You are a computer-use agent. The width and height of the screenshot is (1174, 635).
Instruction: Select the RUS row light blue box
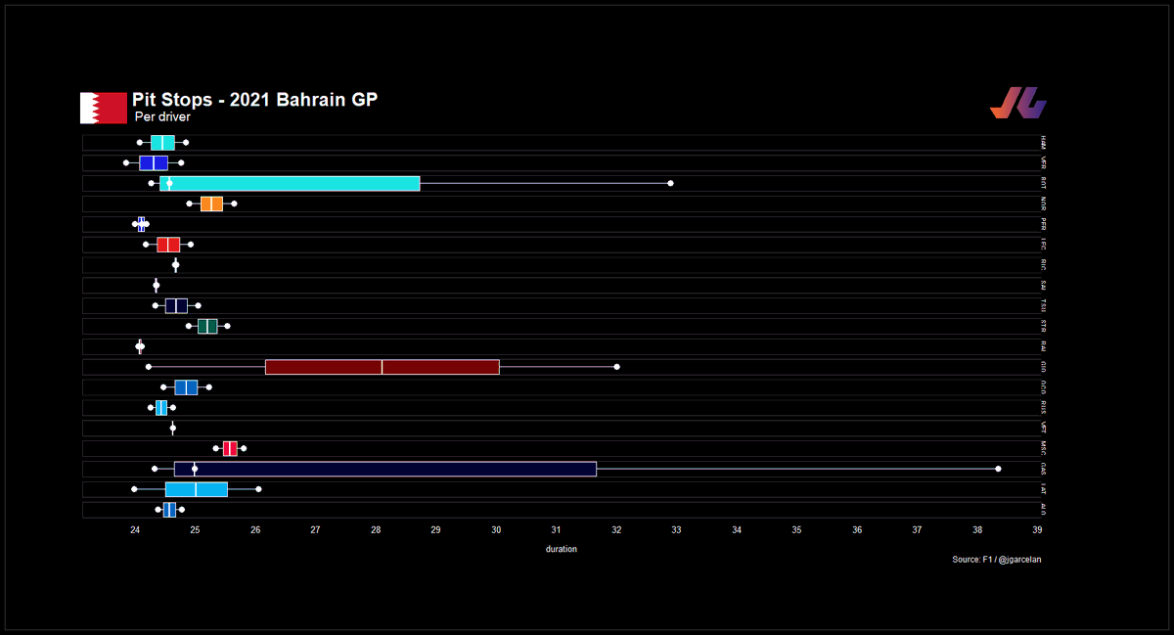[161, 407]
